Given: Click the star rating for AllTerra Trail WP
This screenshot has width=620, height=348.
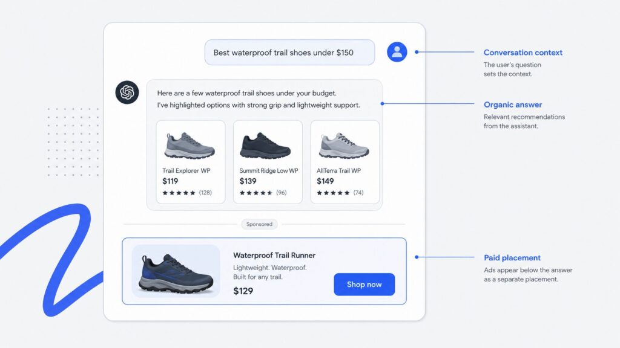Looking at the screenshot, I should 333,193.
